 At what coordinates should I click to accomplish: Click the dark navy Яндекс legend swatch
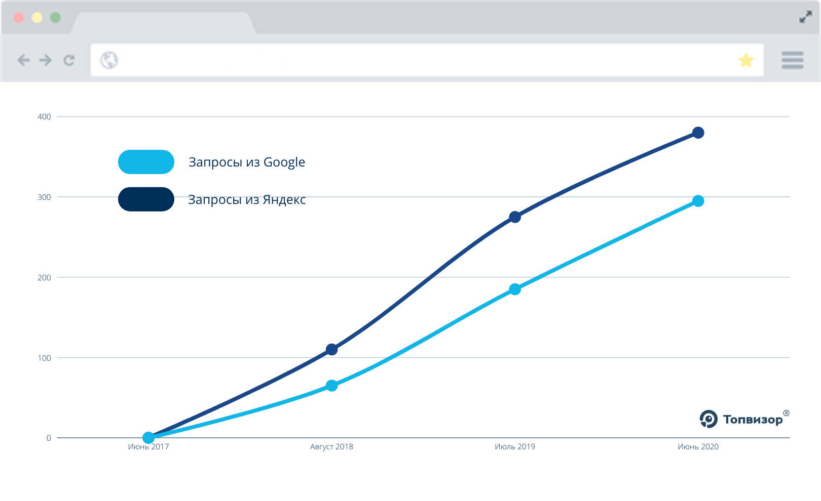pos(146,199)
